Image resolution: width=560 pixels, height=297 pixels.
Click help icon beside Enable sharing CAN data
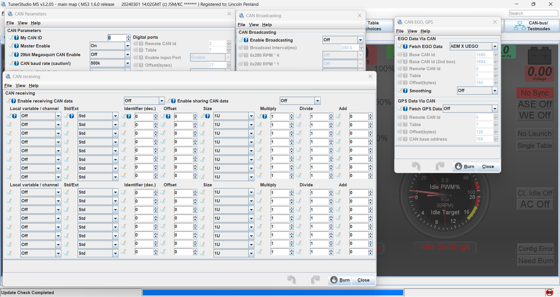pos(174,101)
